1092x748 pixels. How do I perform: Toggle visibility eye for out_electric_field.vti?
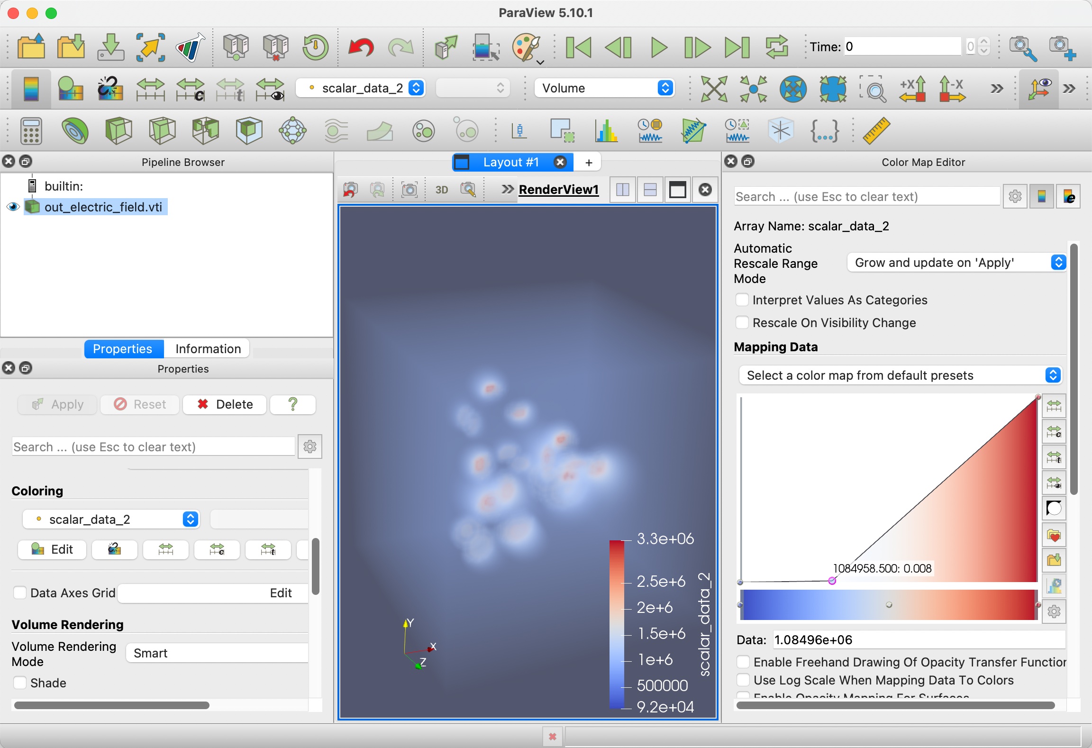coord(13,207)
